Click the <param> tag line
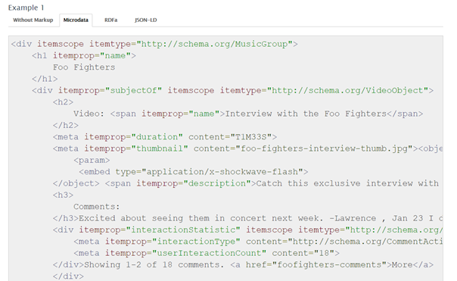Screen dimensions: 457x281 92,161
